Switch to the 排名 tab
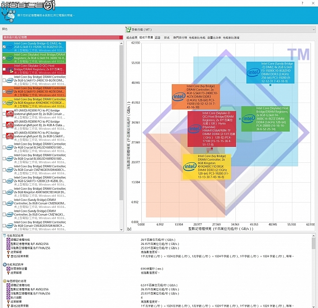 [167, 38]
